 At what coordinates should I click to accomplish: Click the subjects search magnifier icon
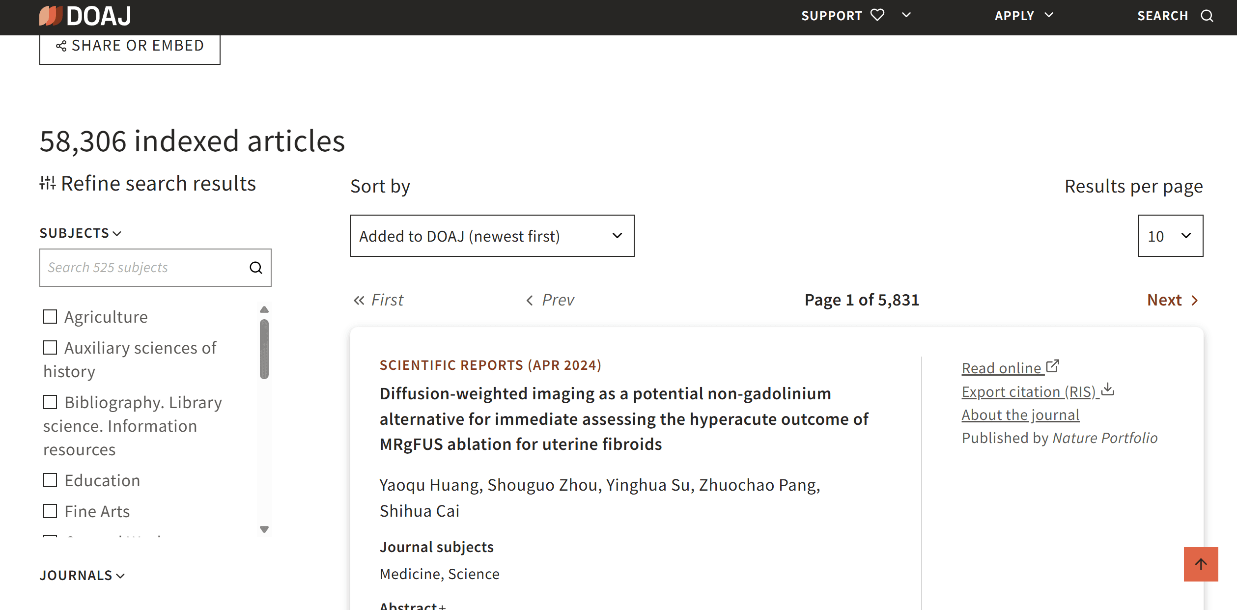point(256,268)
